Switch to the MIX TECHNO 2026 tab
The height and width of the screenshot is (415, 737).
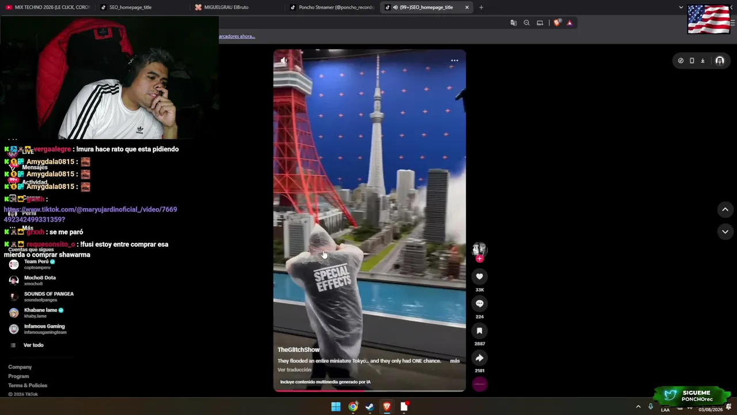[x=47, y=7]
